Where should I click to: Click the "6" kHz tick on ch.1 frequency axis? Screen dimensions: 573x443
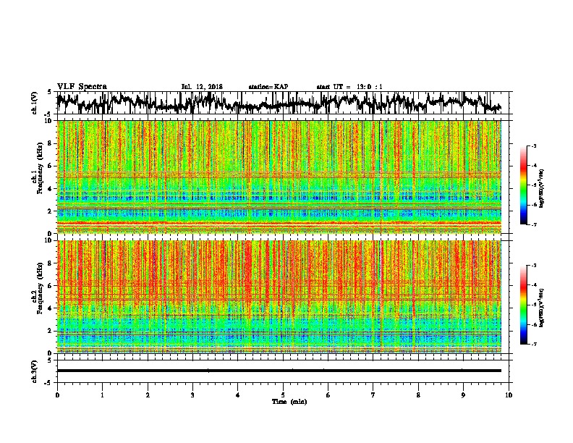(x=50, y=166)
